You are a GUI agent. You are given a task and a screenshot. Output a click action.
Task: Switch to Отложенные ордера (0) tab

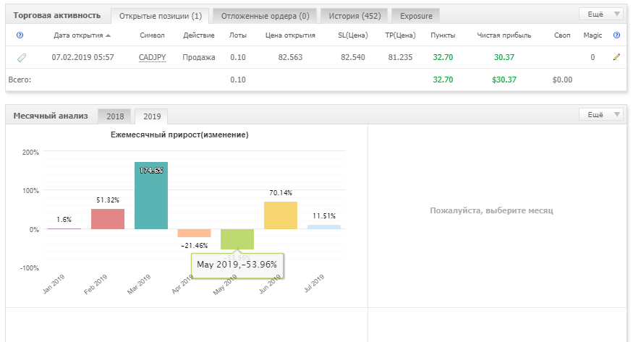click(x=265, y=16)
